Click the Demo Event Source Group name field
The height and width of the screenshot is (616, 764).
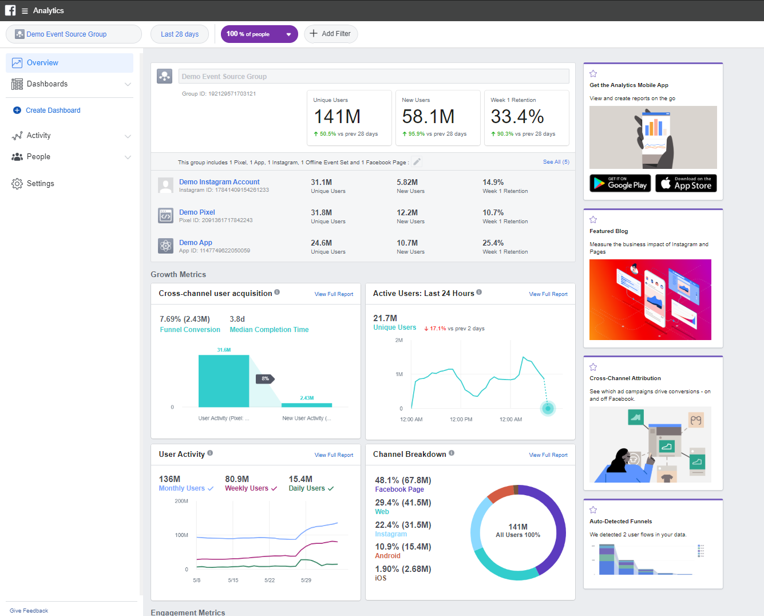click(x=374, y=76)
